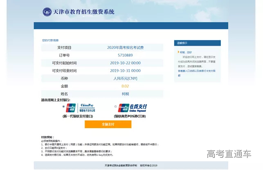263x170 pixels.
Task: Click the 订单号 row label
Action: 64,55
